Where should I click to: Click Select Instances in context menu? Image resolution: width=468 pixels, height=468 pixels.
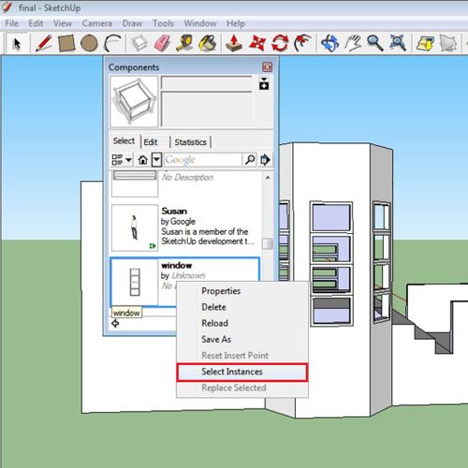(242, 372)
